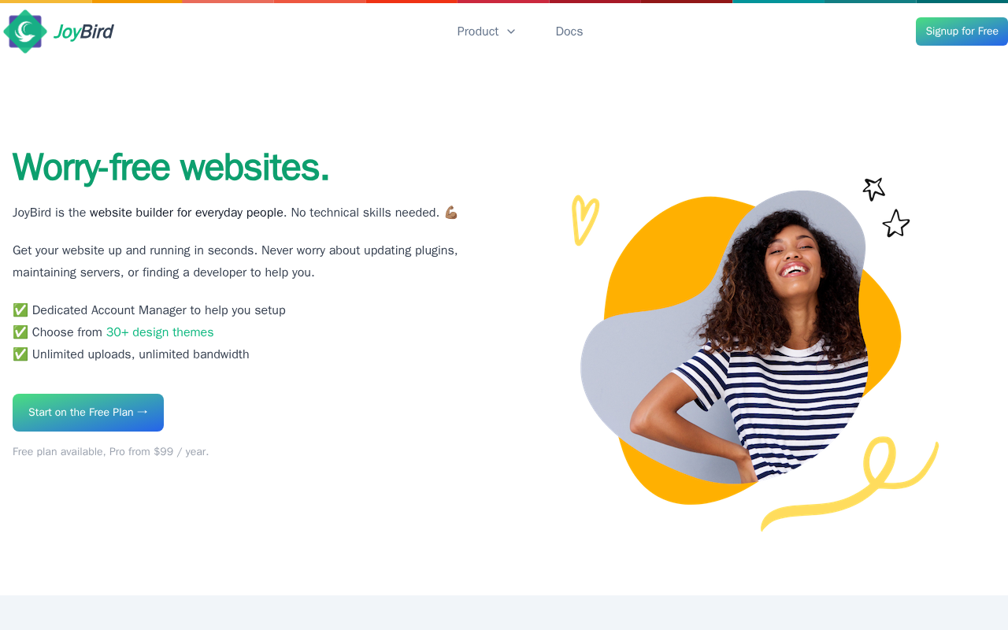The height and width of the screenshot is (630, 1008).
Task: Open the 30+ design themes link
Action: click(160, 332)
